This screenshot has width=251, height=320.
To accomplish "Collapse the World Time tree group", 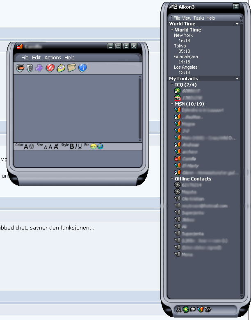I will 172,30.
